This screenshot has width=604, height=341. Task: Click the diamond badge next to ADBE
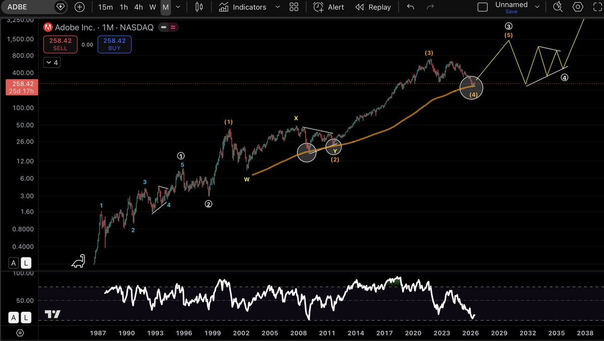(60, 7)
